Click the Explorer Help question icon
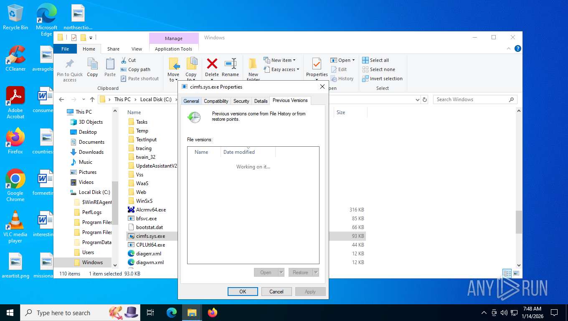This screenshot has width=568, height=321. point(518,49)
